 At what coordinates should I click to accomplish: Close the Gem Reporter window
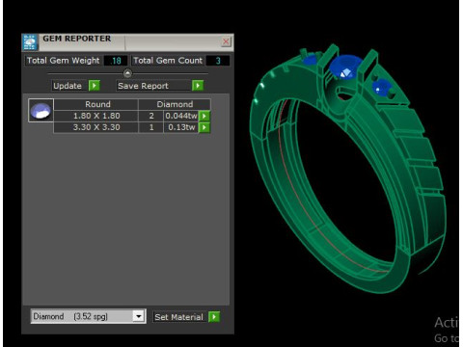pos(226,41)
